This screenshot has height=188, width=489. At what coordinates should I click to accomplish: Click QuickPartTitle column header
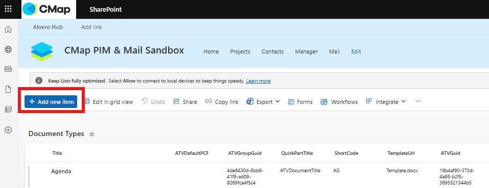(297, 153)
